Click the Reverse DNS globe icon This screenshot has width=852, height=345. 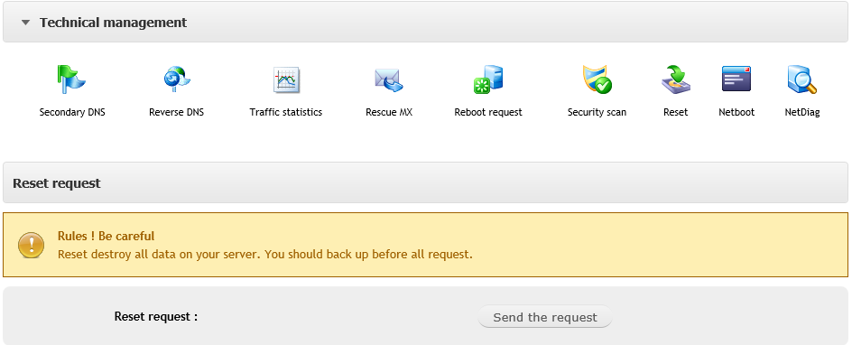pos(177,79)
